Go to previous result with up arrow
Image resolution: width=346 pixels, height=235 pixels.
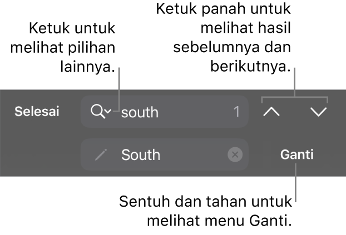coord(271,112)
